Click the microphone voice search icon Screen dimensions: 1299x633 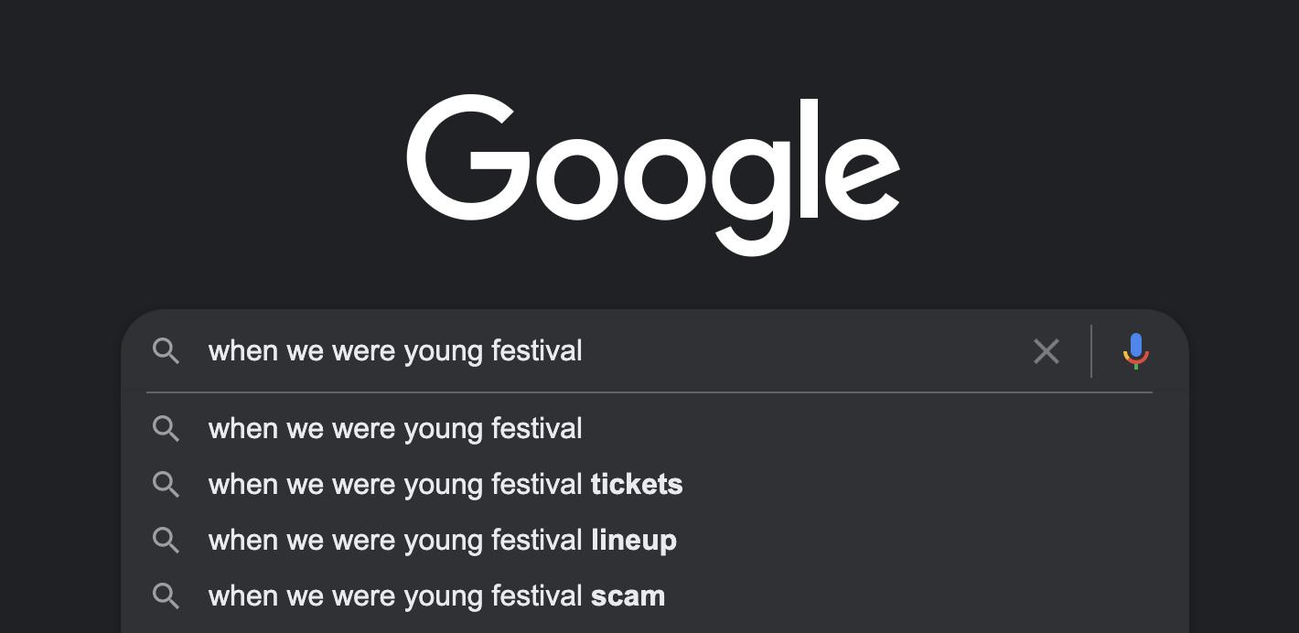[x=1135, y=351]
